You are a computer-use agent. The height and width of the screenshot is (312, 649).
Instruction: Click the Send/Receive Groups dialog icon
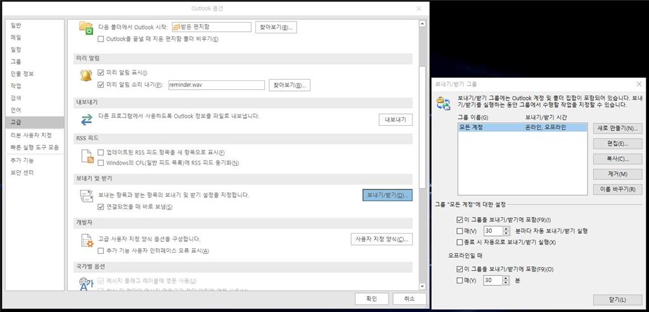tap(443, 103)
